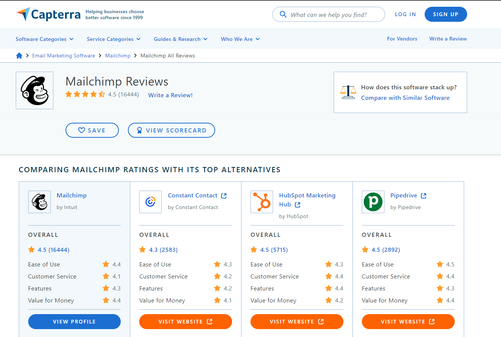Image resolution: width=501 pixels, height=337 pixels.
Task: Click the ribbon icon on View Scorecard
Action: [140, 130]
